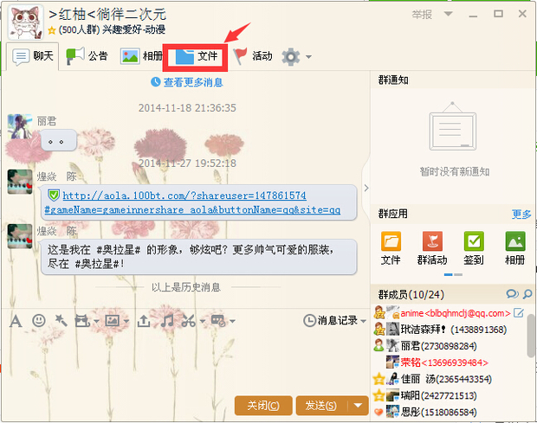Select the scissors screenshot tool
The height and width of the screenshot is (423, 537).
(189, 321)
